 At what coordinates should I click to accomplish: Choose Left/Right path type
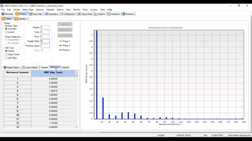6,58
